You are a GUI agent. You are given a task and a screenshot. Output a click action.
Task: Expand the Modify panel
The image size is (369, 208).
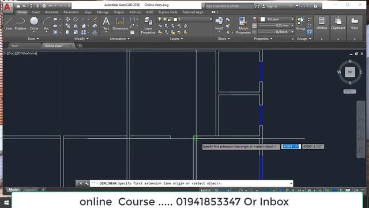tap(81, 39)
